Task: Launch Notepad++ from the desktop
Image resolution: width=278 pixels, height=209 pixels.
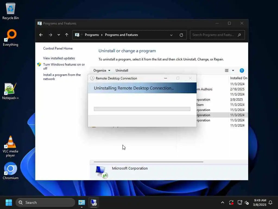Action: 11,91
